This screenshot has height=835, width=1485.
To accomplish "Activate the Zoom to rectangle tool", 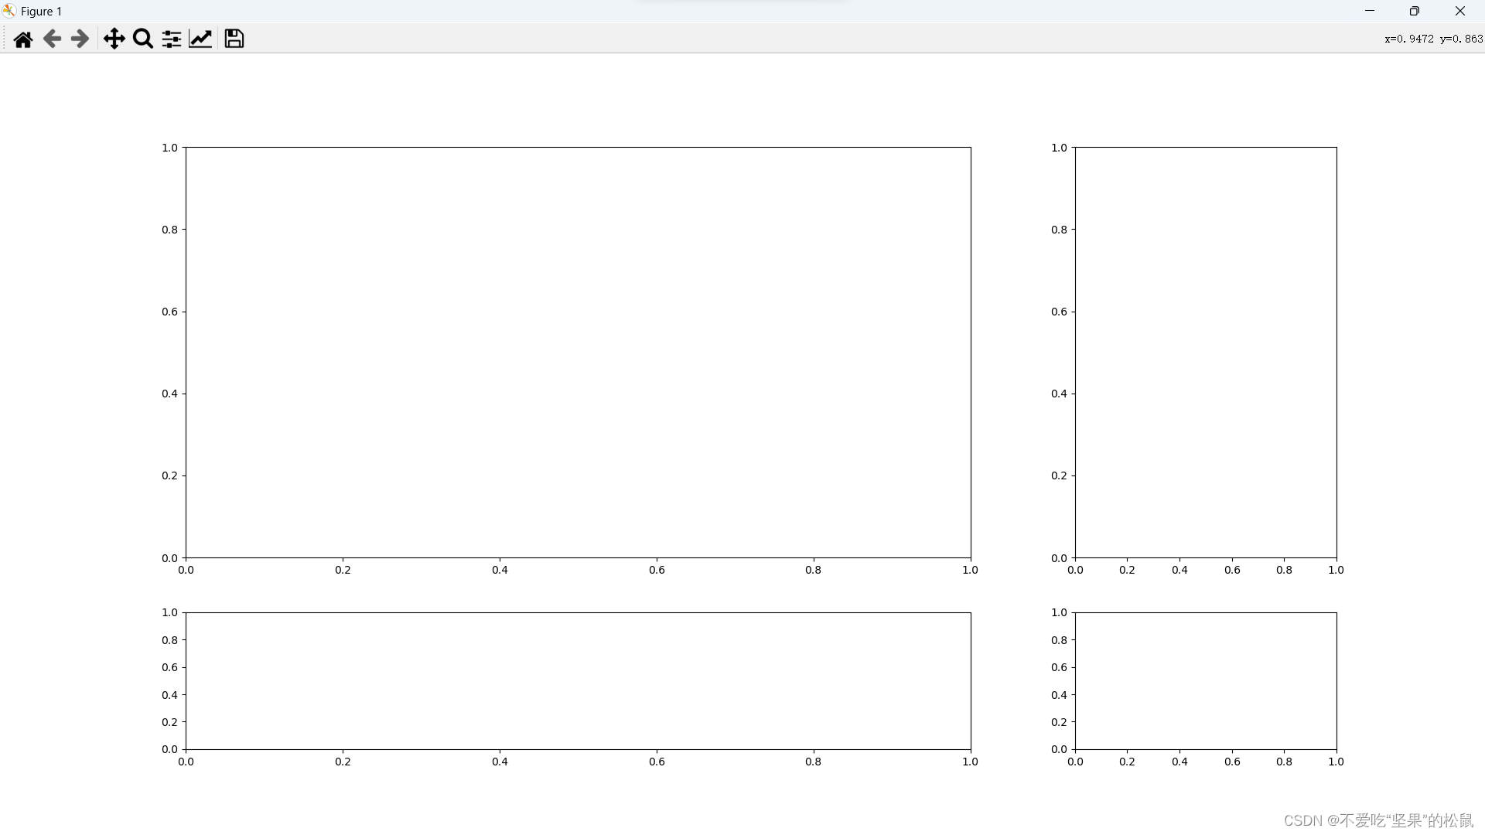I will 143,39.
